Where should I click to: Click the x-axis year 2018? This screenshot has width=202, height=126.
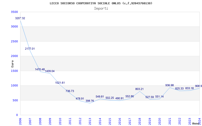pyautogui.click(x=140, y=121)
